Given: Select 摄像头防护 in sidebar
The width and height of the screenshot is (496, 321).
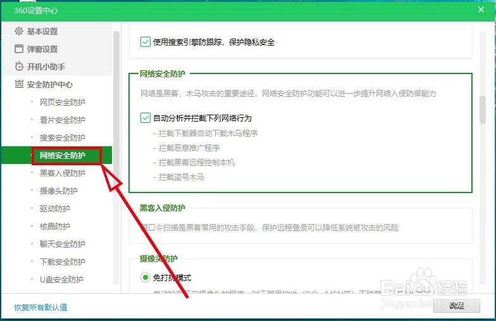Looking at the screenshot, I should click(58, 191).
